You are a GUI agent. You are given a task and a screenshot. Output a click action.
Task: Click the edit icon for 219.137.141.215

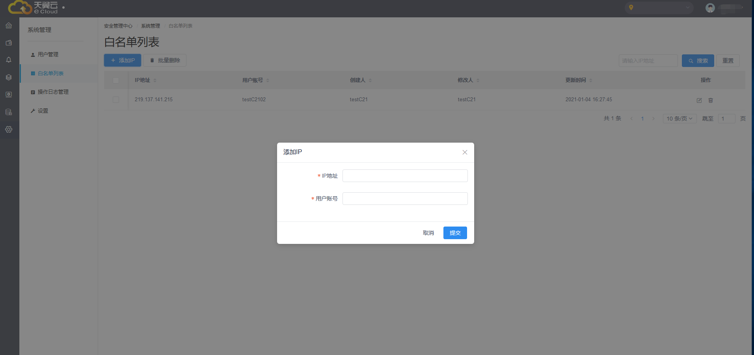699,100
